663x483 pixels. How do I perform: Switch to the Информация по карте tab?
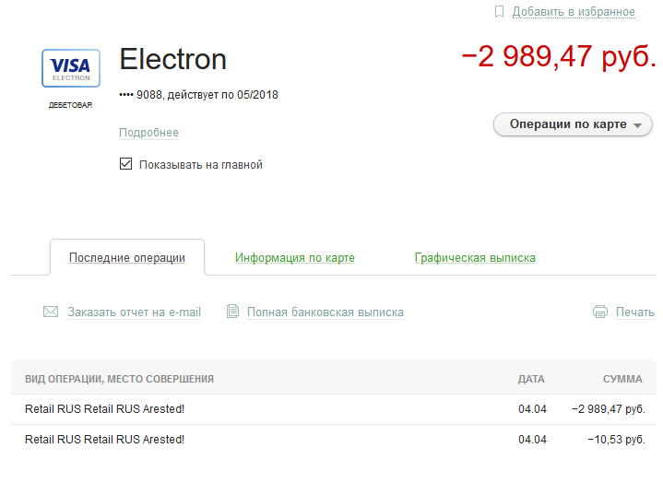[x=295, y=258]
